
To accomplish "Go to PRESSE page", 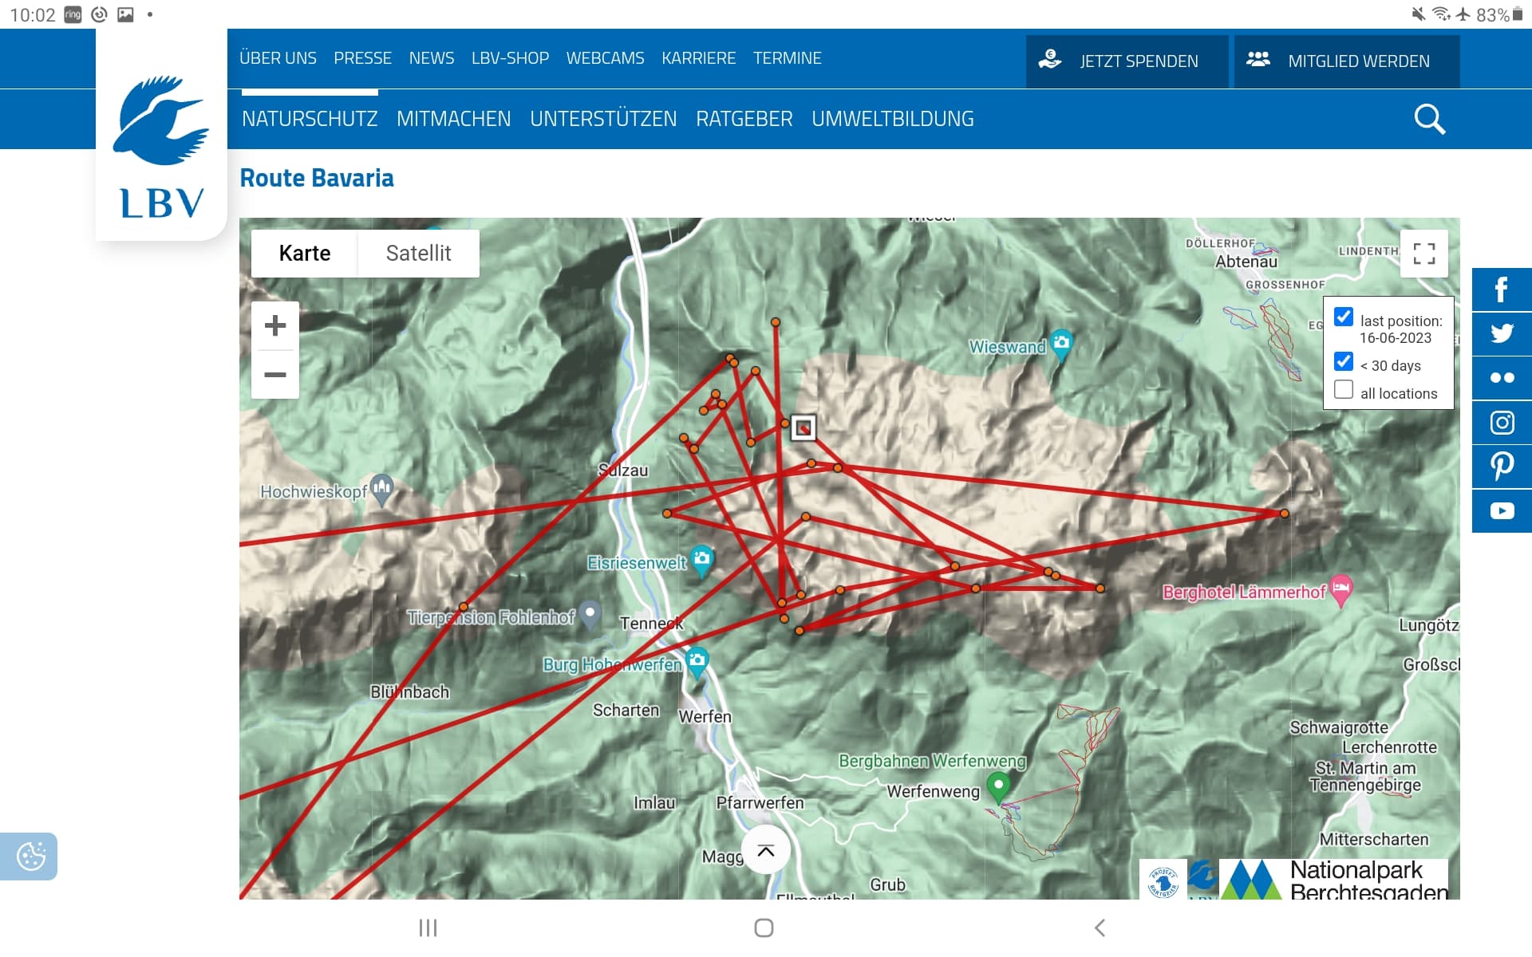I will [x=362, y=58].
